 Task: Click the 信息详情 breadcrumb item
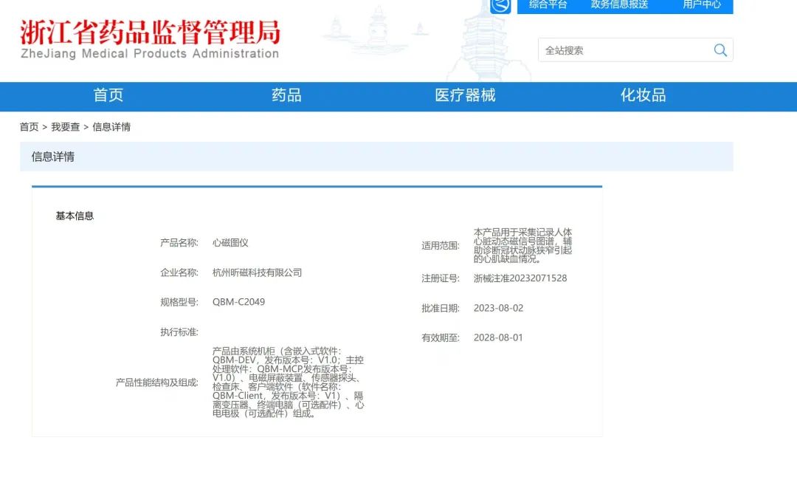click(111, 127)
